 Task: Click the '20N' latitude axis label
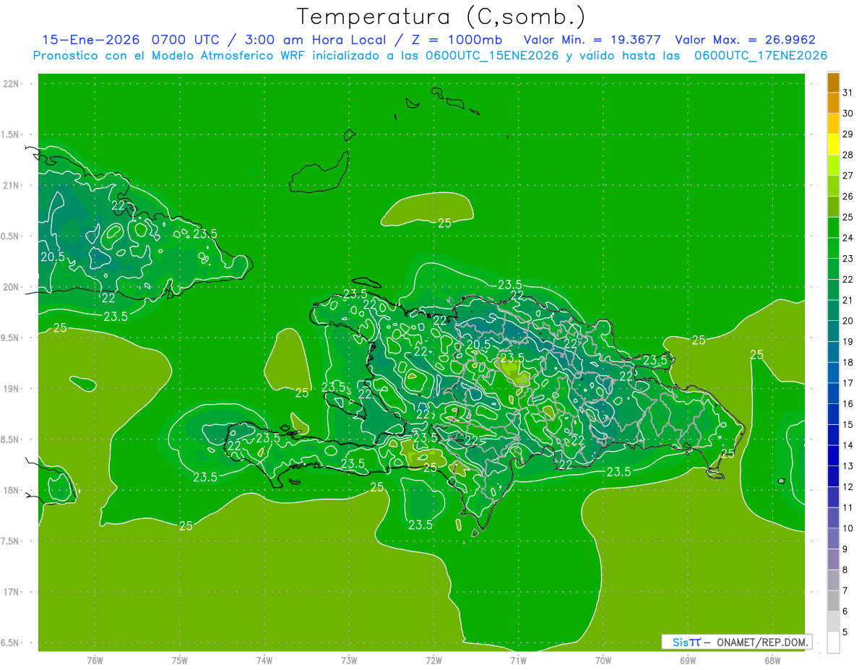pyautogui.click(x=12, y=287)
